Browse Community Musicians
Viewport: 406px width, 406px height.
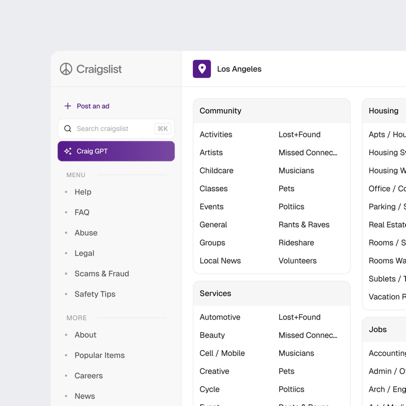(296, 171)
